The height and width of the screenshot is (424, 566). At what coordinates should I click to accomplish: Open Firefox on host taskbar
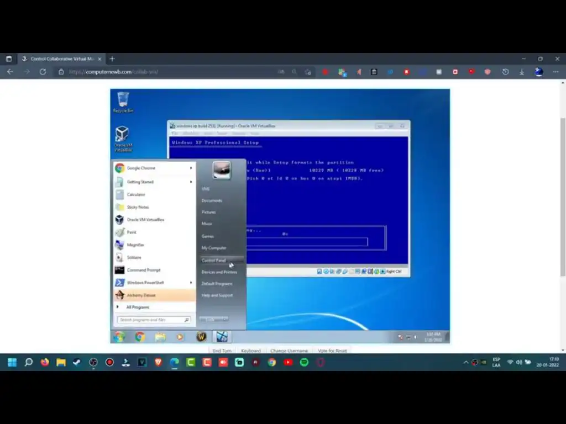click(45, 362)
